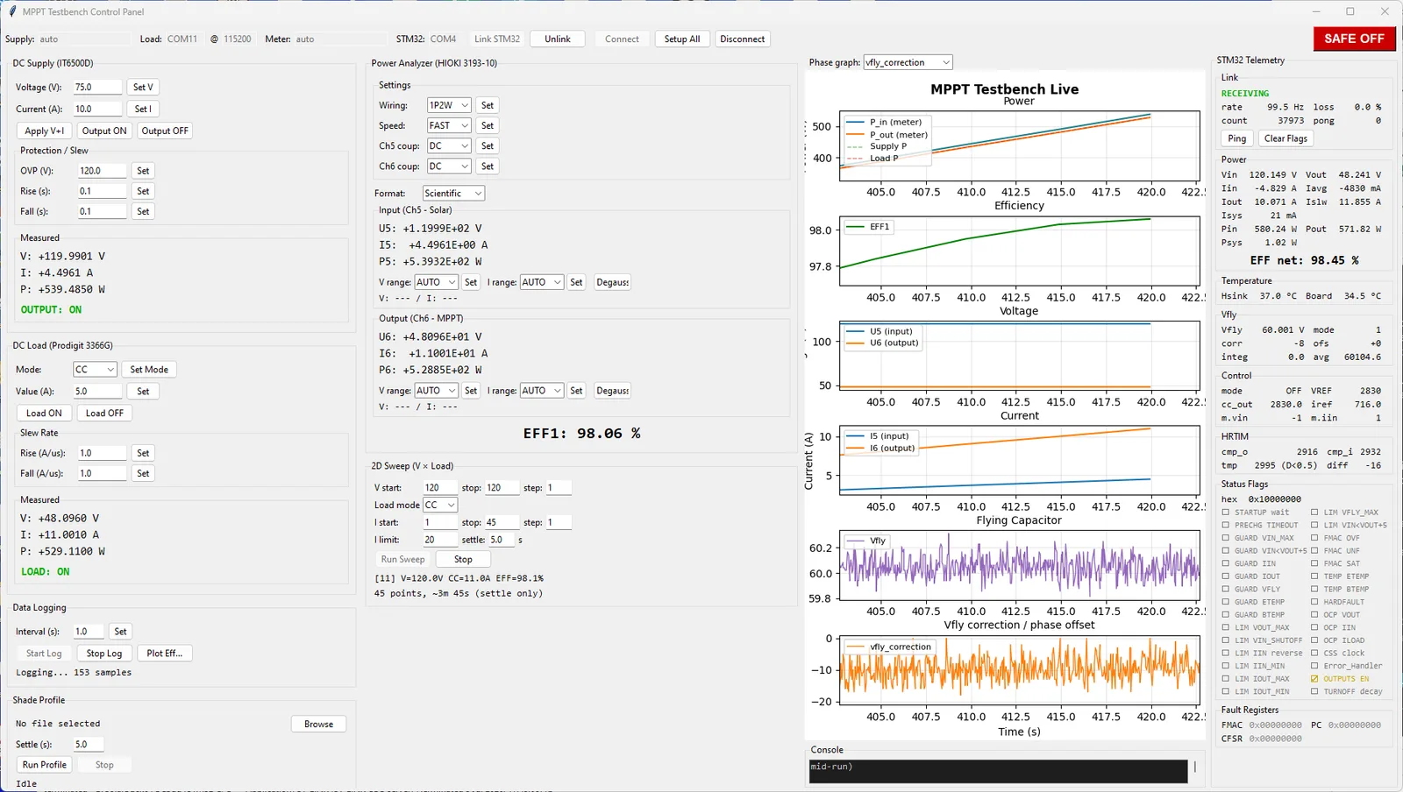Toggle the STARTUP wait flag checkbox
The width and height of the screenshot is (1403, 792).
click(1226, 513)
